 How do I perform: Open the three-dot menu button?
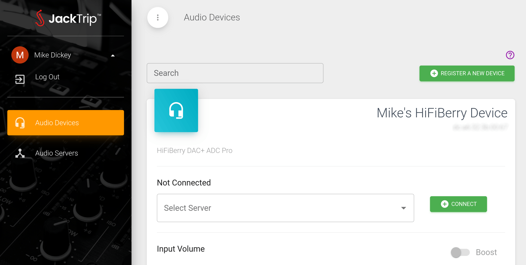pos(158,18)
